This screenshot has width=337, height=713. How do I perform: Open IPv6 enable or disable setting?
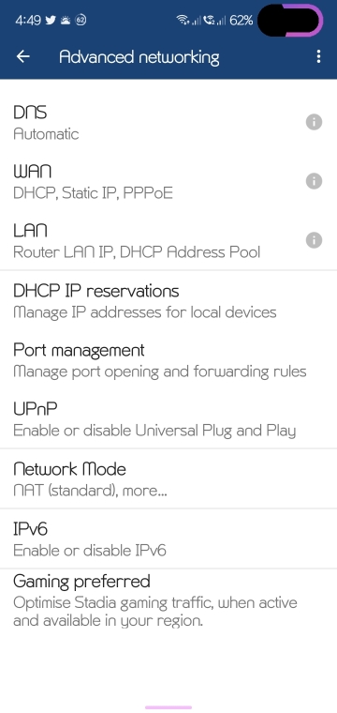168,539
